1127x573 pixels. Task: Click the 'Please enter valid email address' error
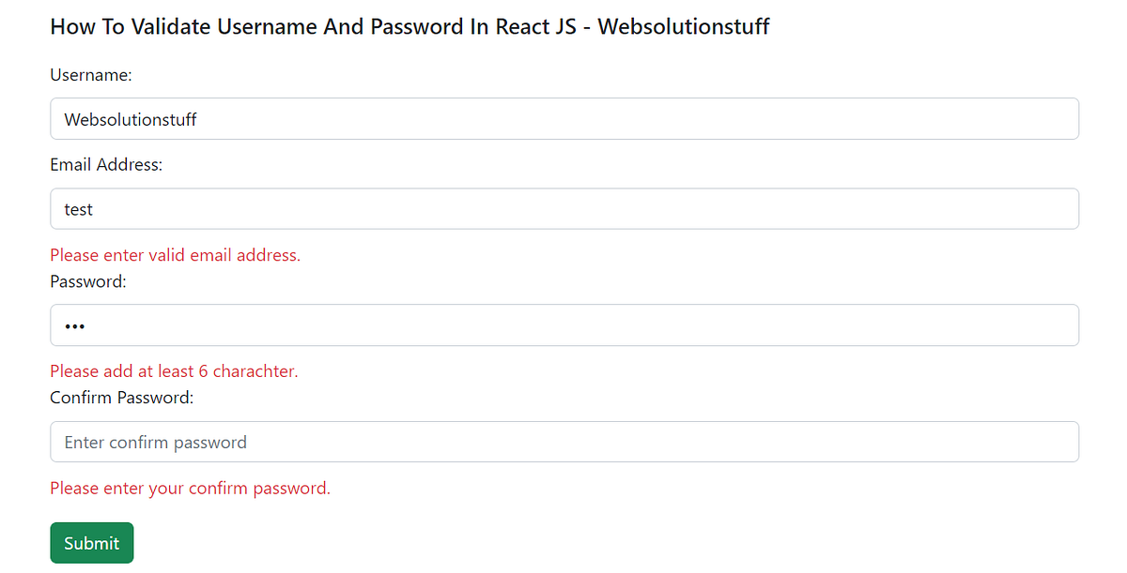[x=175, y=255]
